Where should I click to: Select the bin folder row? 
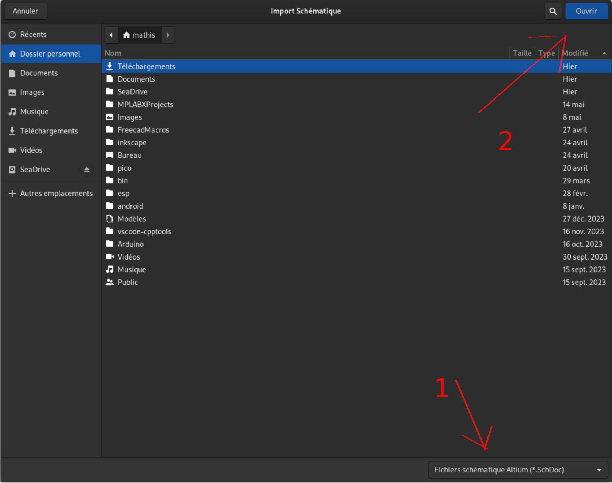(356, 180)
